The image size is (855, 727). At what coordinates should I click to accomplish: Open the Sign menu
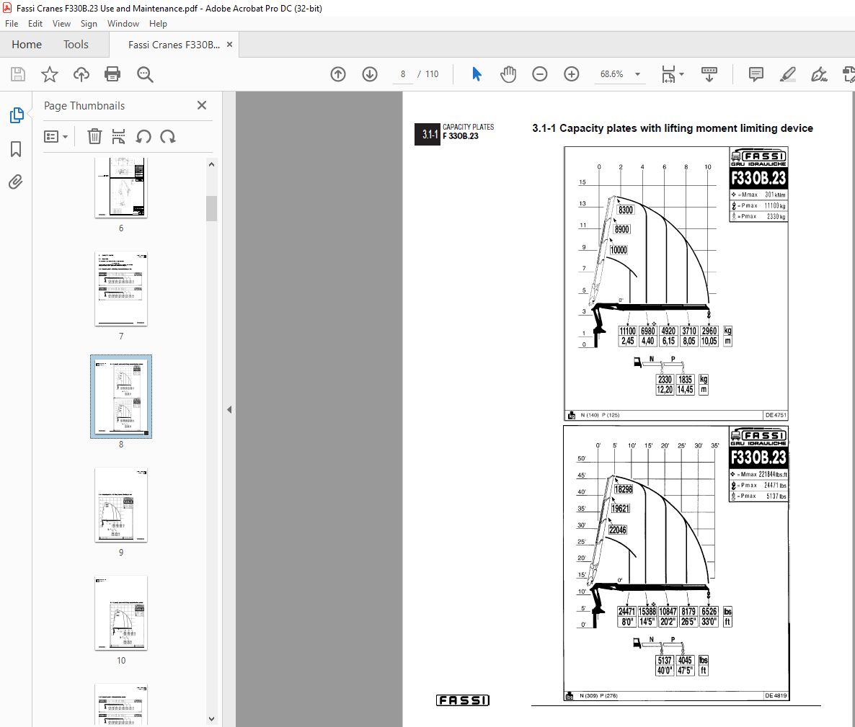89,24
